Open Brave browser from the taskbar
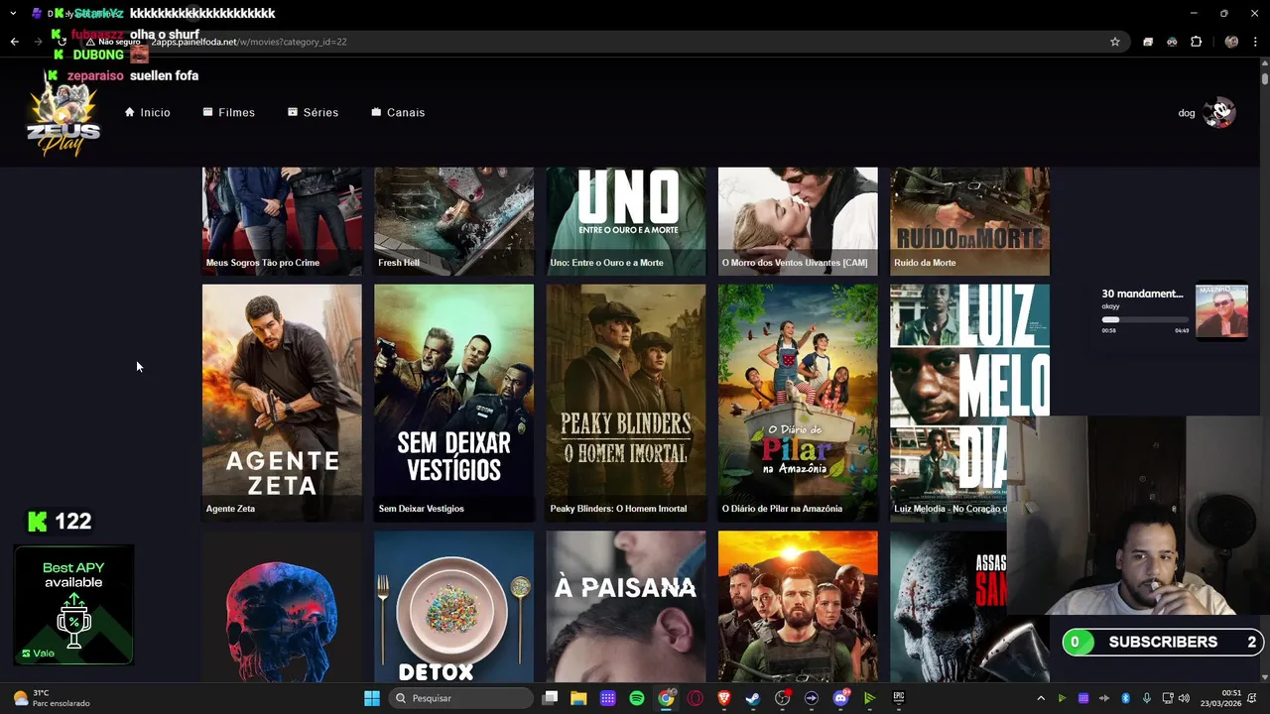 723,698
